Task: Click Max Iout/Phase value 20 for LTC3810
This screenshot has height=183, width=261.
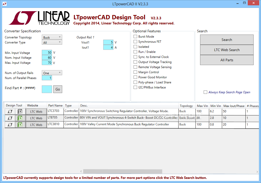Action: click(x=234, y=125)
